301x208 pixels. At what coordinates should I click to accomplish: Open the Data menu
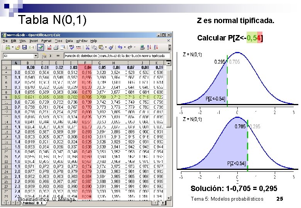click(x=69, y=41)
